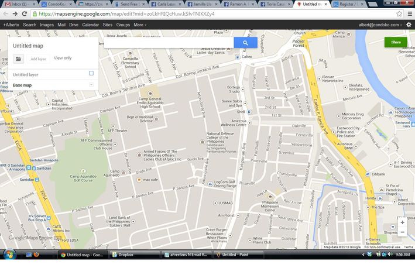Click the Eastwood City Police and Fire Station label
Viewport: 415px width, 278px height.
348,132
